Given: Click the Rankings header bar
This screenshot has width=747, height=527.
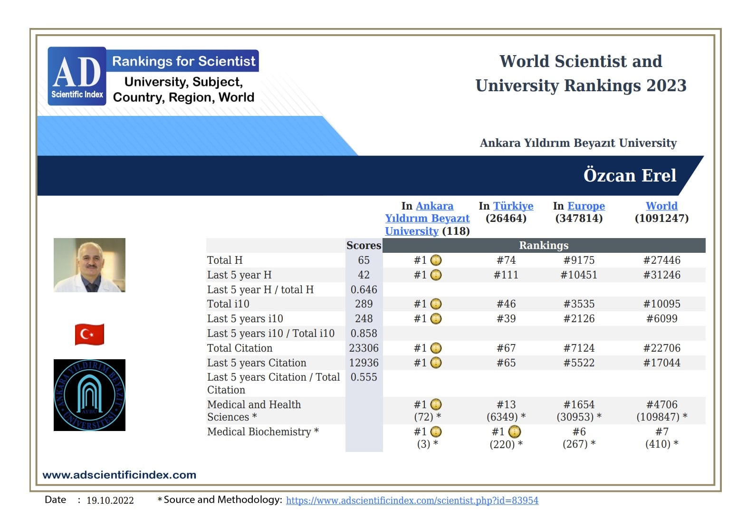Looking at the screenshot, I should (544, 245).
